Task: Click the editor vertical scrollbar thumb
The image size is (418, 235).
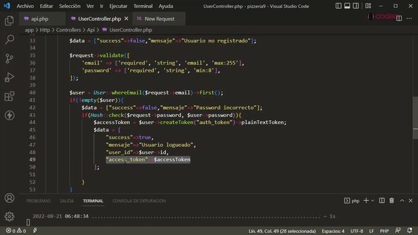Action: 415,117
